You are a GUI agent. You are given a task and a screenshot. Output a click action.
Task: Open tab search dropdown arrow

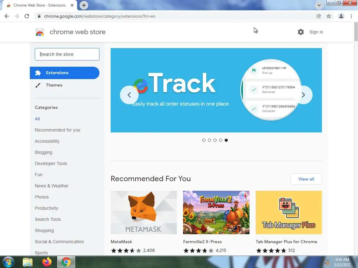pyautogui.click(x=319, y=5)
